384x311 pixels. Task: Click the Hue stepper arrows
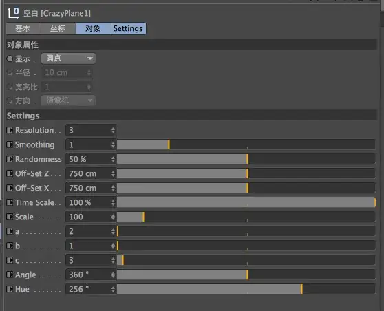(113, 289)
